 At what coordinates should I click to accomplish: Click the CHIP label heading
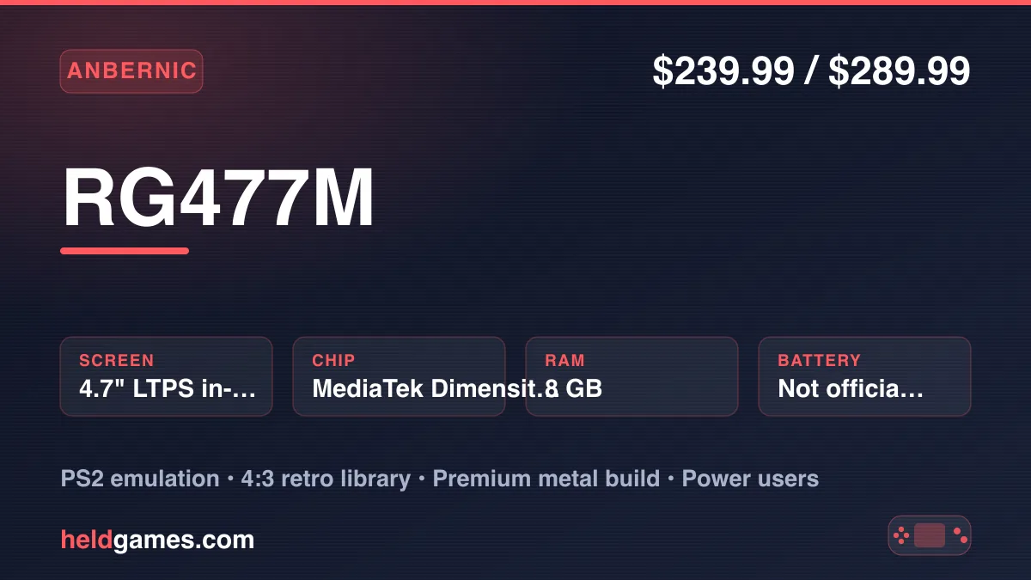coord(333,360)
